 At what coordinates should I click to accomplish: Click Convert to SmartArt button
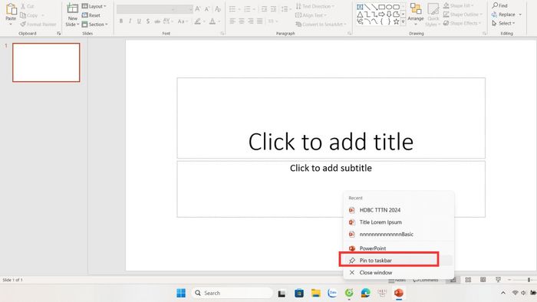click(321, 25)
